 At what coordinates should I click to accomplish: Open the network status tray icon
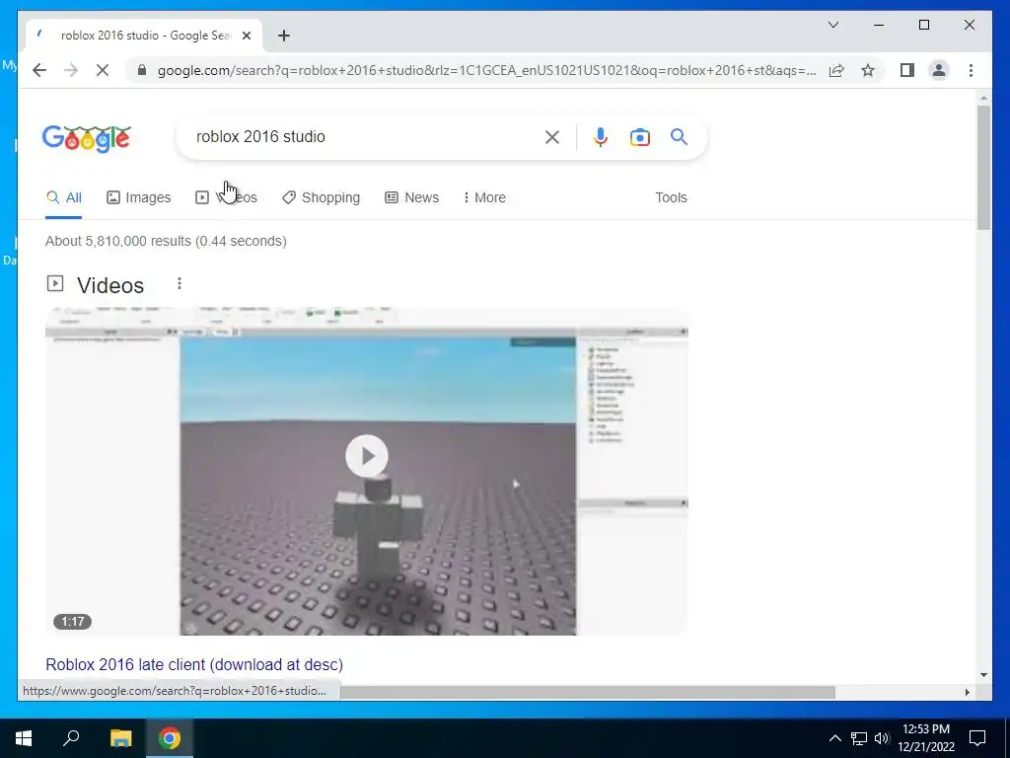click(859, 738)
